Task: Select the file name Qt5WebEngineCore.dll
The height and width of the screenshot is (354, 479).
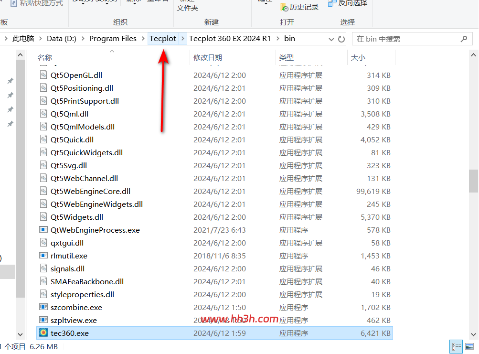Action: click(x=90, y=192)
